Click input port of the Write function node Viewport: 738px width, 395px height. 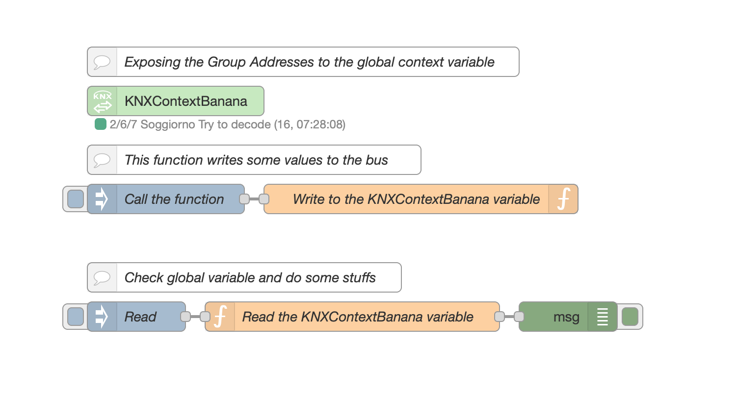pyautogui.click(x=264, y=199)
